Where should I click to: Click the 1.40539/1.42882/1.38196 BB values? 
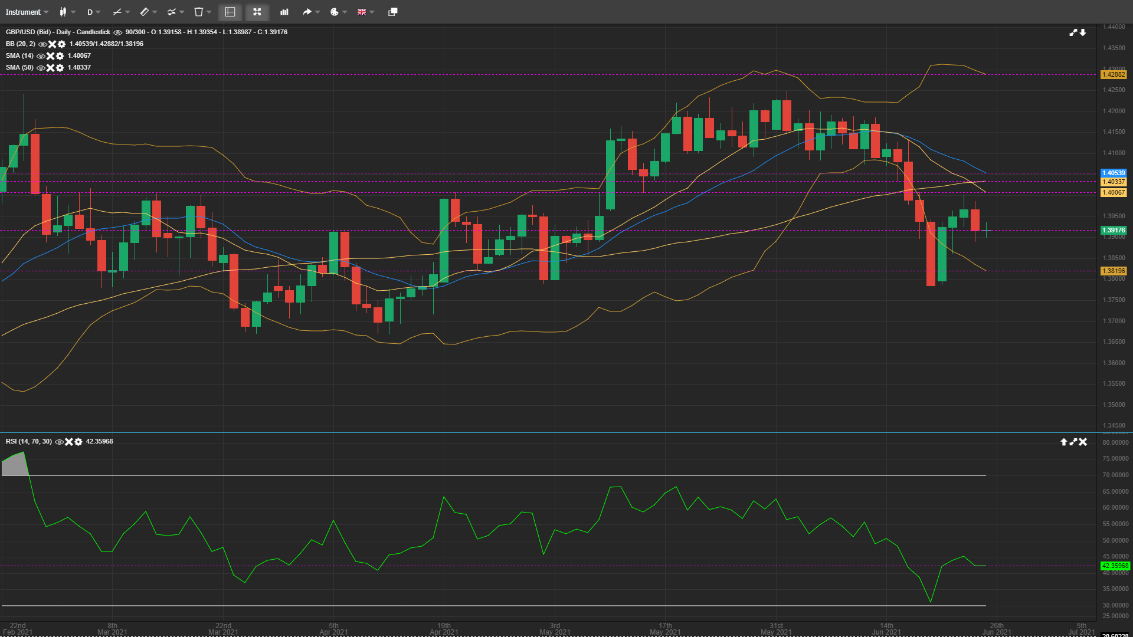(106, 44)
